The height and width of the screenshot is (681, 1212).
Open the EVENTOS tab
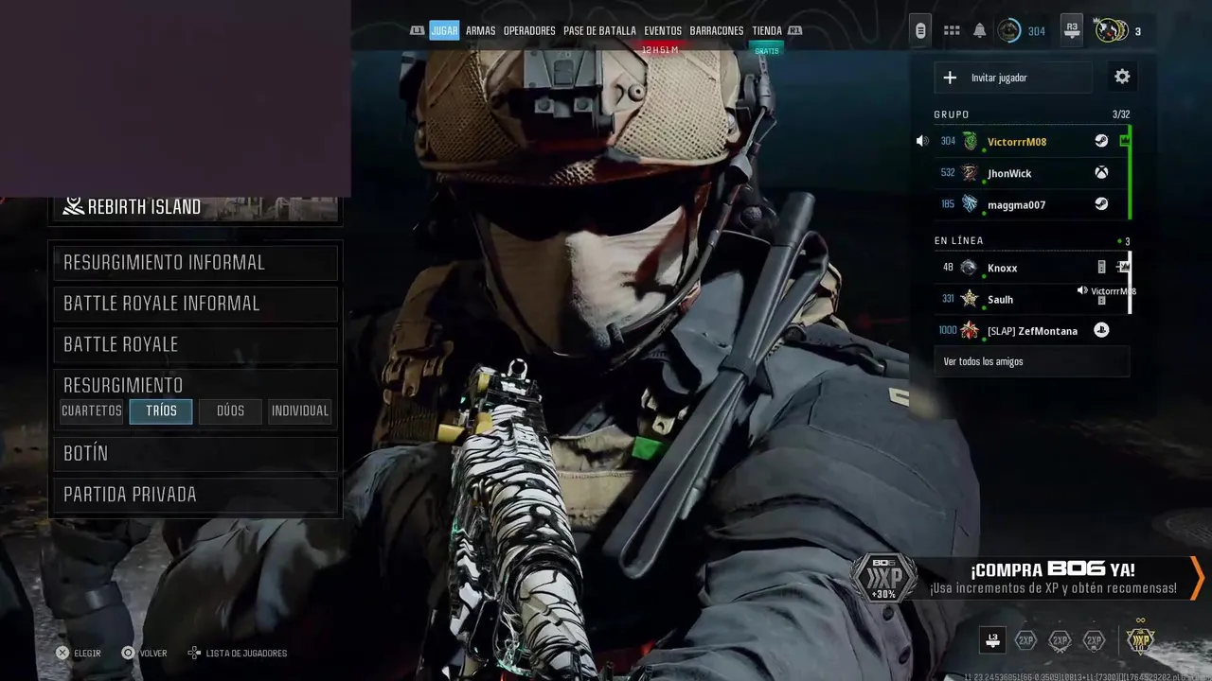coord(663,31)
